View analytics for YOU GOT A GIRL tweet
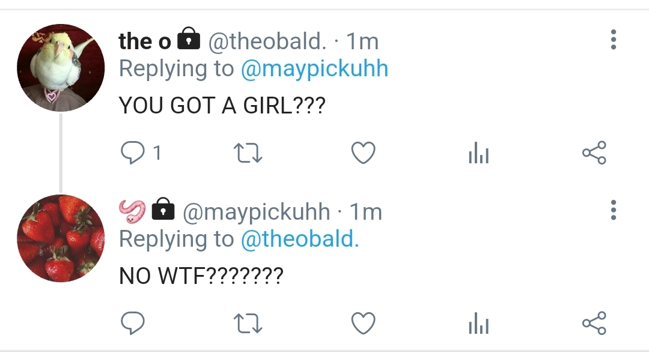Screen dimensions: 649x353 coord(479,153)
